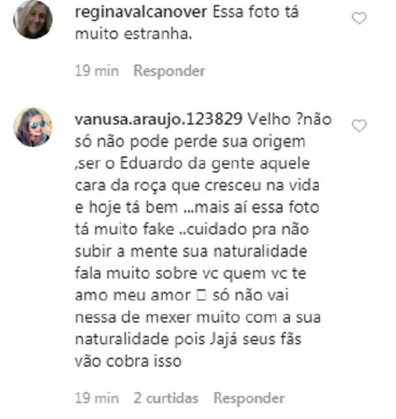Open reginavalcanover's profile picture
This screenshot has width=396, height=419.
pyautogui.click(x=33, y=19)
